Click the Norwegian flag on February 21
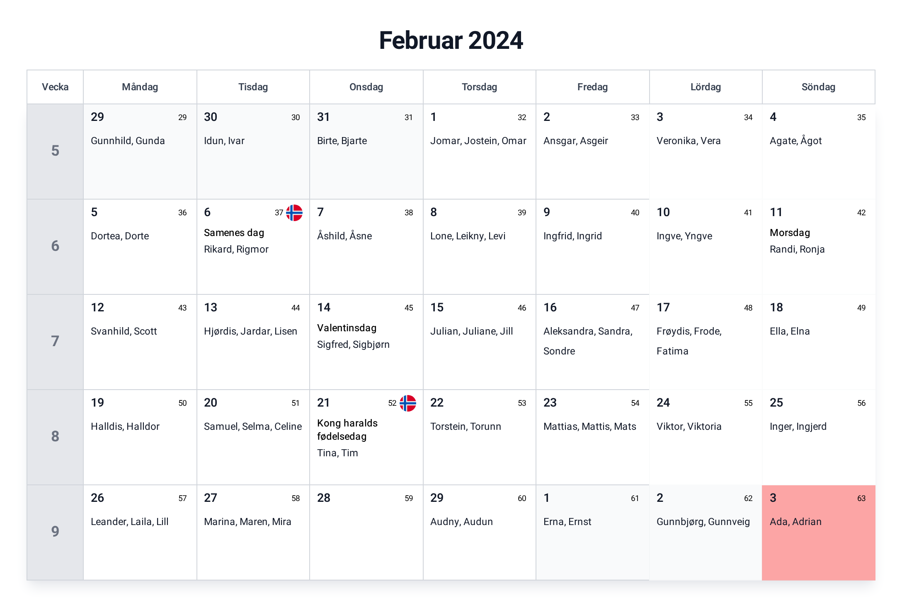Viewport: 902px width, 607px height. [407, 403]
